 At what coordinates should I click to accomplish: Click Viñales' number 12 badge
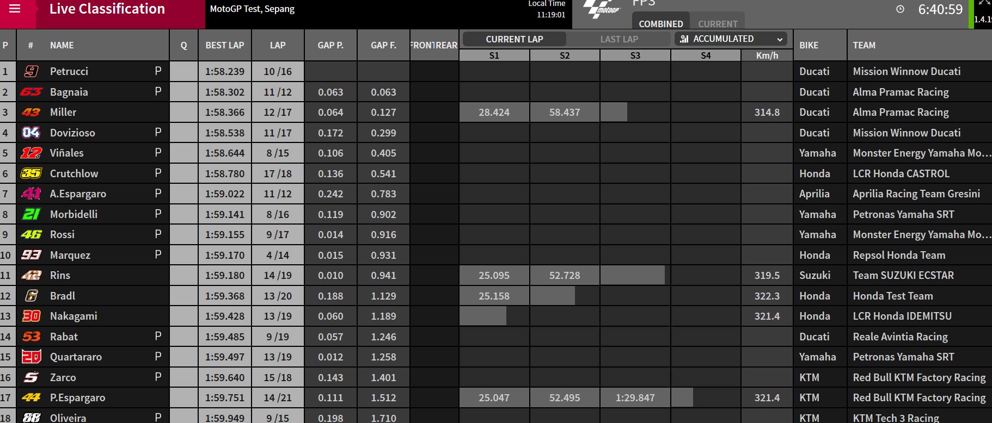[31, 153]
